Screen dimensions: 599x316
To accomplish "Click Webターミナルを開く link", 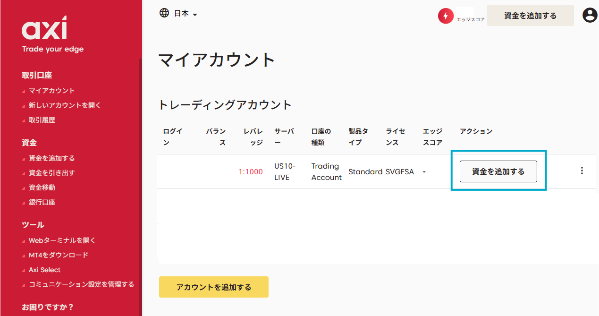I will 62,240.
